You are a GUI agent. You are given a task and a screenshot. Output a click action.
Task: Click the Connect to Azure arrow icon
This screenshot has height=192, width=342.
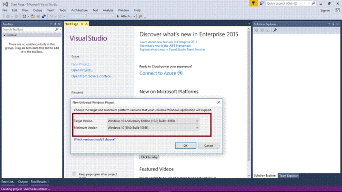[180, 73]
